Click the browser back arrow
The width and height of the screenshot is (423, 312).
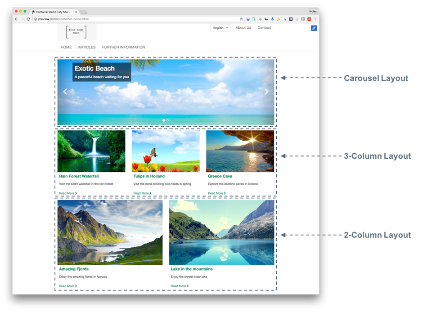(16, 19)
